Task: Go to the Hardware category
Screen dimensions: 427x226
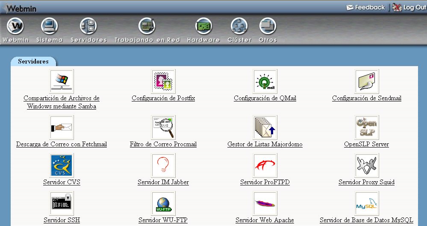Action: click(x=203, y=30)
